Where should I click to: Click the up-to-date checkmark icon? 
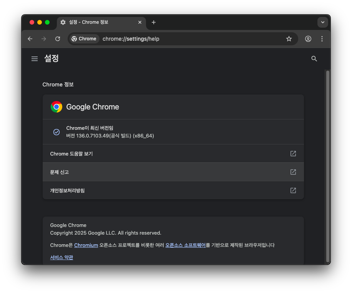tap(56, 132)
